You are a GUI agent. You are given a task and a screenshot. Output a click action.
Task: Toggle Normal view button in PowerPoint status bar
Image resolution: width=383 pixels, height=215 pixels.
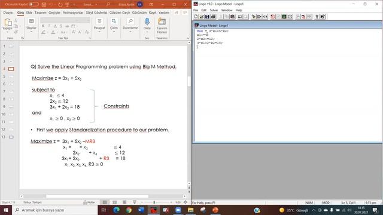point(105,202)
